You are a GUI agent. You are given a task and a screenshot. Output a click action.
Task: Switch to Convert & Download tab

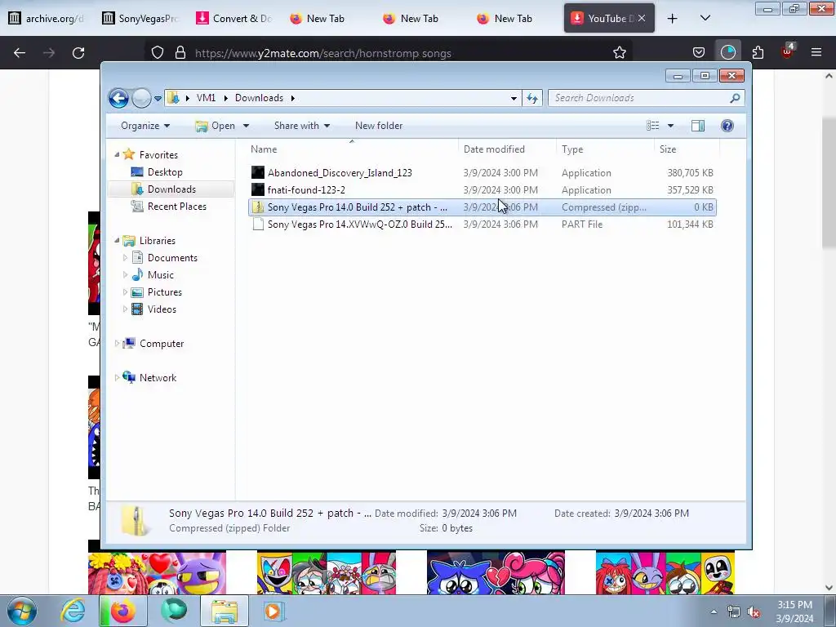pos(234,18)
